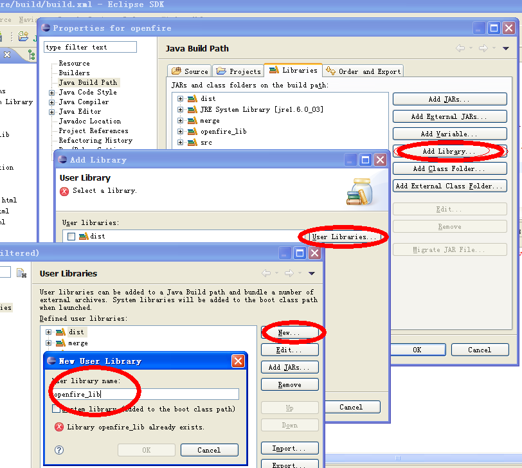Expand the dist library in build path
Screen dimensions: 522x468
coord(180,98)
